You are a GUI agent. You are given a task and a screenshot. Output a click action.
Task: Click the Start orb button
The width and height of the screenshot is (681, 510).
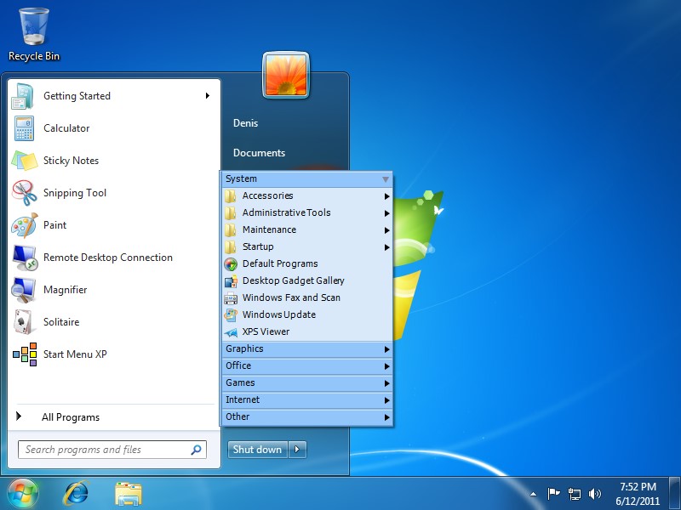(x=23, y=493)
